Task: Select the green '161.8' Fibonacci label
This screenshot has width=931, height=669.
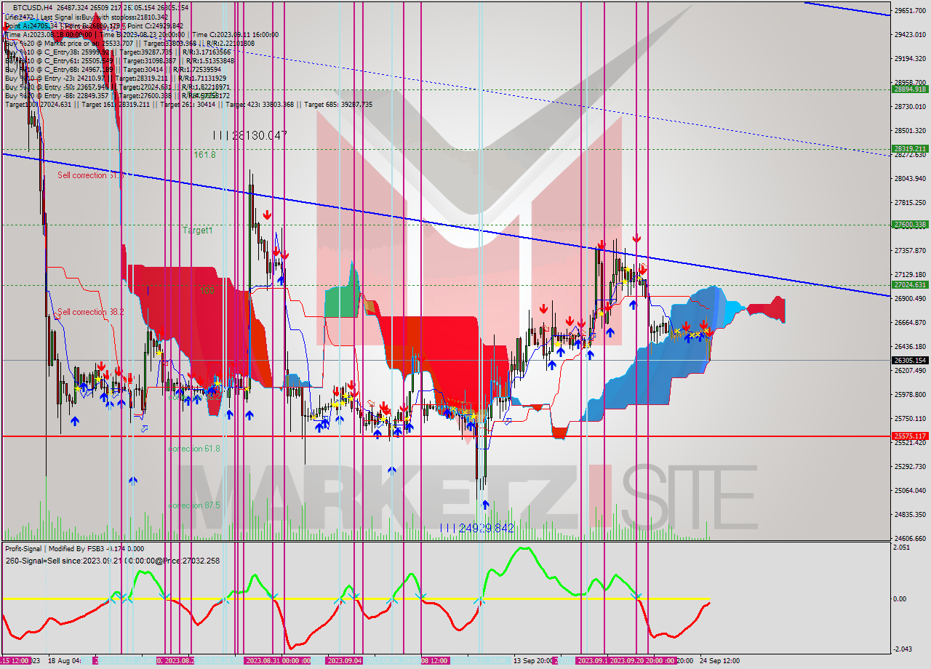Action: tap(204, 155)
